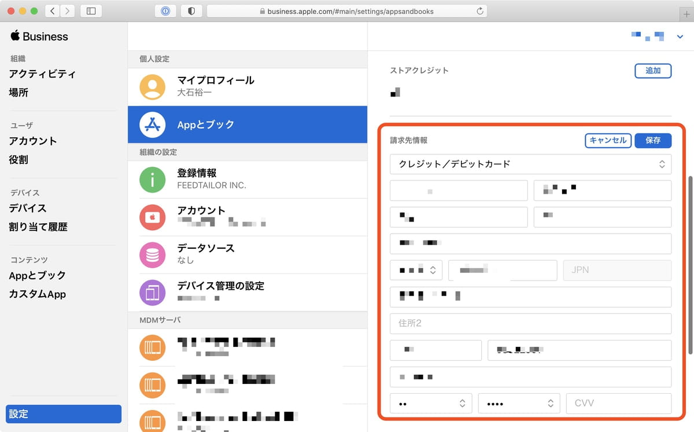Click the App Store icon in Appとブック row

pyautogui.click(x=152, y=124)
